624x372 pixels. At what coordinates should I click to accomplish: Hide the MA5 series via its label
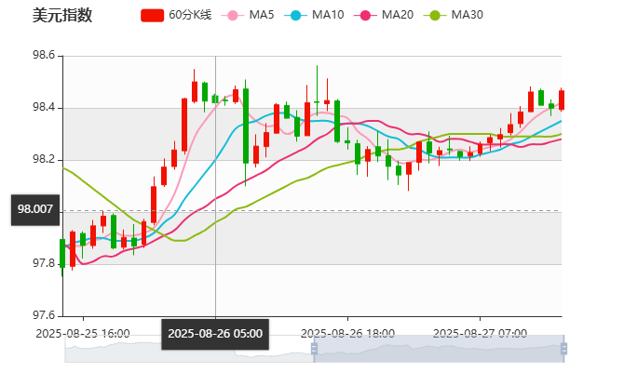262,15
